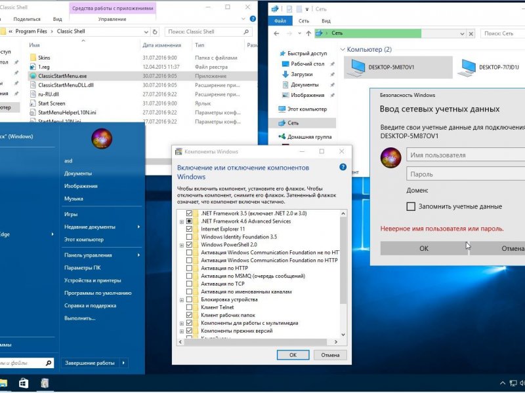Toggle Windows PowerShell 2.0 checkbox
Viewport: 525px width, 393px height.
(189, 244)
